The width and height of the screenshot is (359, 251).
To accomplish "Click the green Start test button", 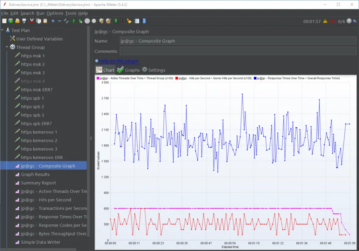I will 74,21.
